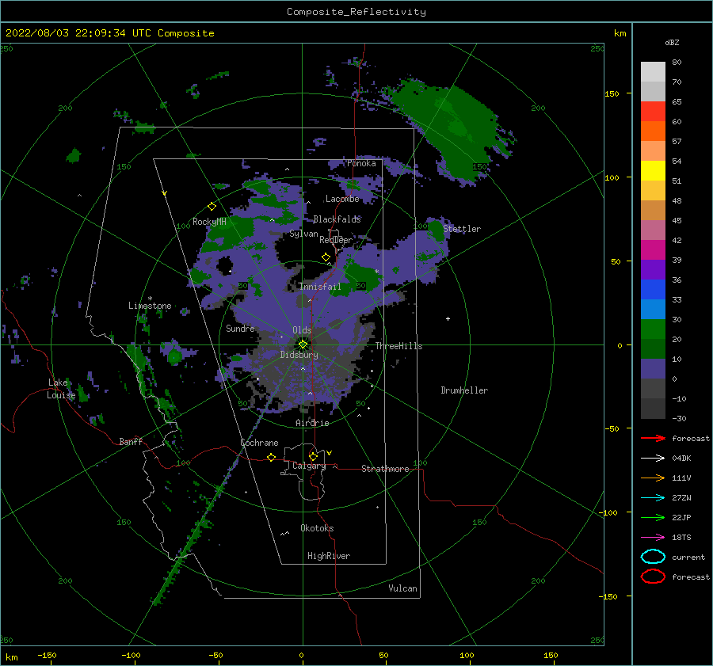
Task: Click the yellow diamond marker below RedDeer
Action: (326, 257)
